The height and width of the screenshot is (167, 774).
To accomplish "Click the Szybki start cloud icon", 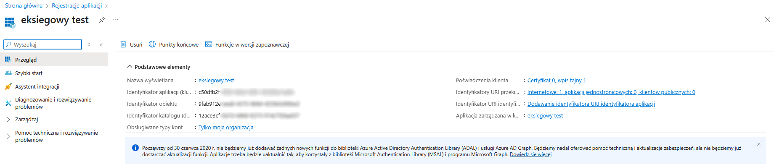I will click(x=8, y=73).
